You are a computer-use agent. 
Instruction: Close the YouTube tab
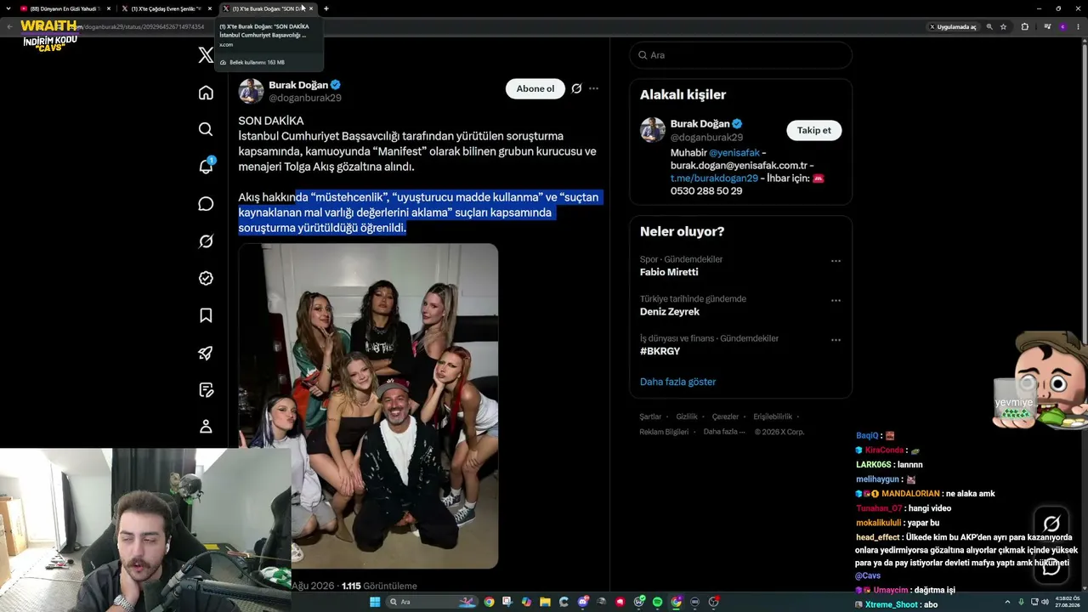pyautogui.click(x=109, y=8)
